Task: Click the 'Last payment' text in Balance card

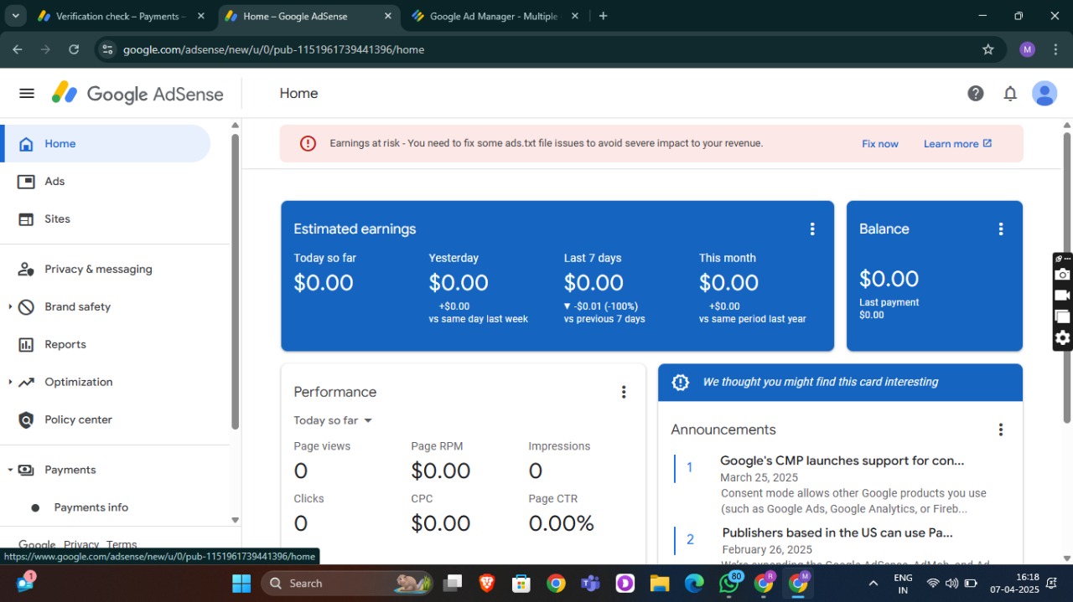Action: pos(889,302)
